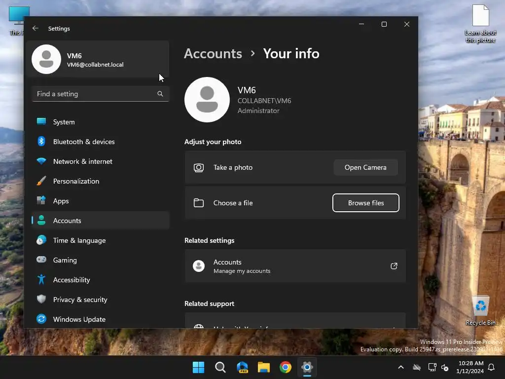
Task: Click the sidebar VM6 profile avatar
Action: [x=46, y=59]
